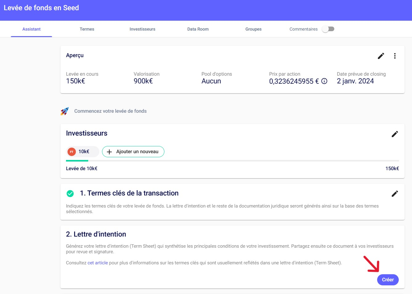Open the three-dot menu in Aperçu
This screenshot has width=412, height=294.
pyautogui.click(x=395, y=56)
